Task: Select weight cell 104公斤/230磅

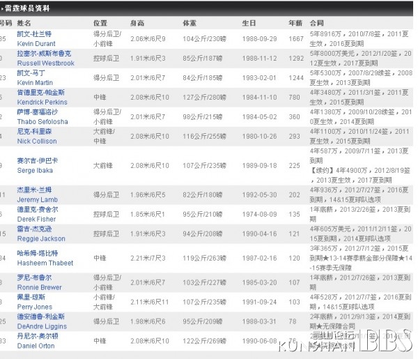Action: 204,39
